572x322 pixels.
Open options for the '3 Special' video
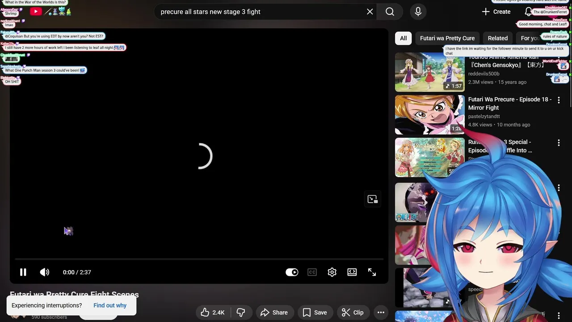[559, 143]
